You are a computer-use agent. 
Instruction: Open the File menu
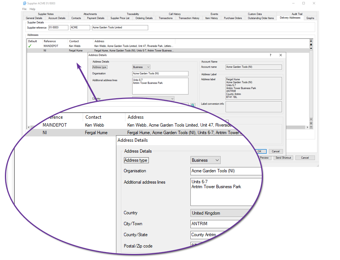point(24,9)
